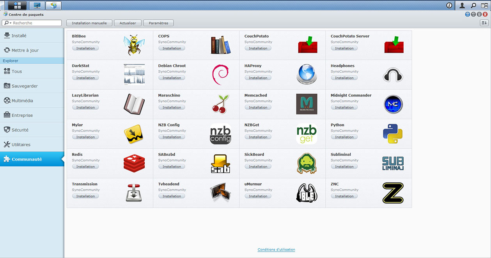Click the Subliminal logo icon
The image size is (491, 258).
pos(393,164)
